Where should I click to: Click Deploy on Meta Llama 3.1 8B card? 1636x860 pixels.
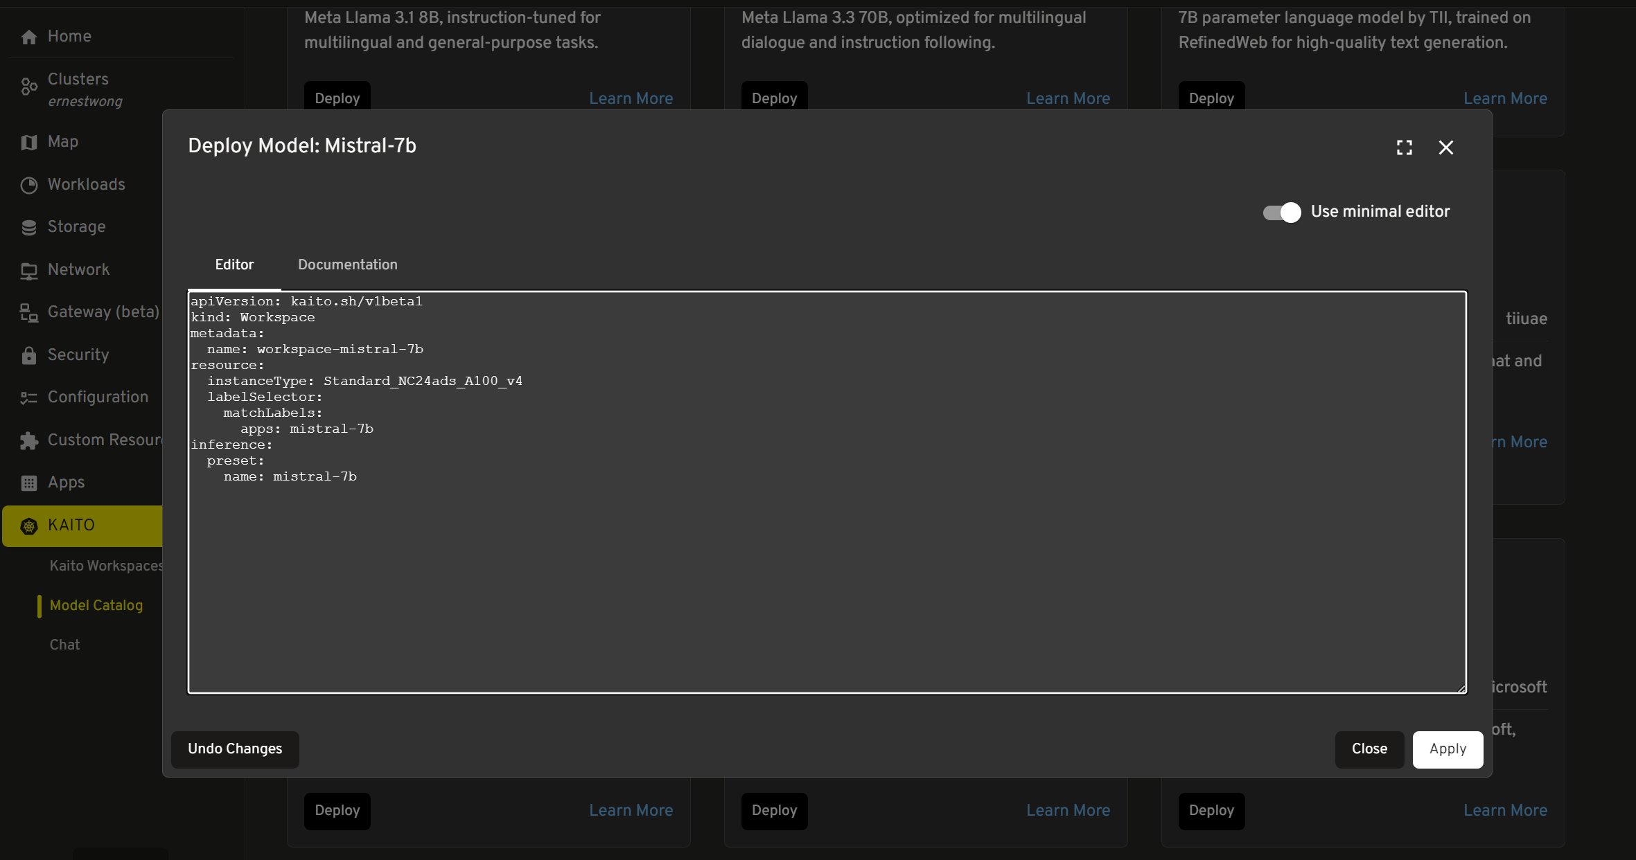337,96
